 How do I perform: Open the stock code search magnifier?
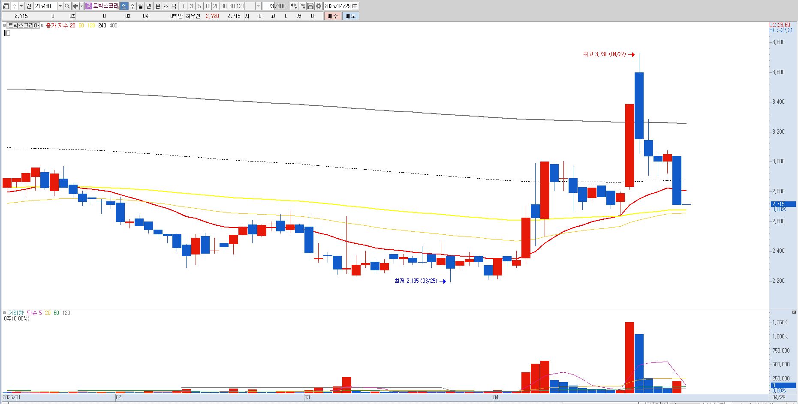67,6
